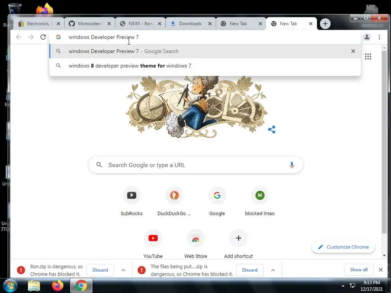Open the Recycle Bin on the desktop

[x=15, y=8]
